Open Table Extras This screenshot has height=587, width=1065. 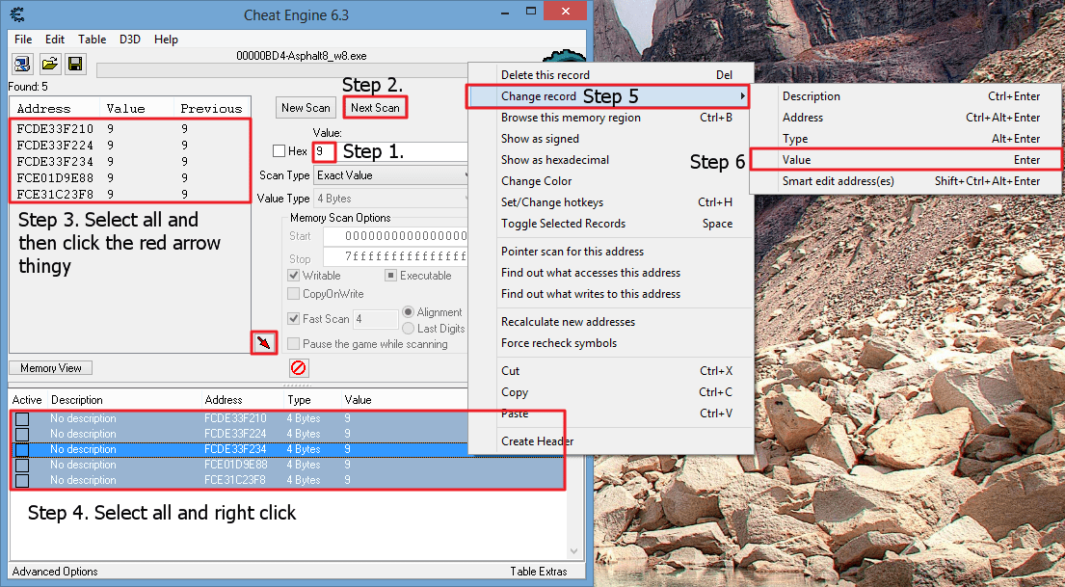pyautogui.click(x=539, y=572)
